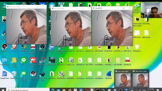Open Mail from the taskbar
Viewport: 162px width, 91px height.
58,90
